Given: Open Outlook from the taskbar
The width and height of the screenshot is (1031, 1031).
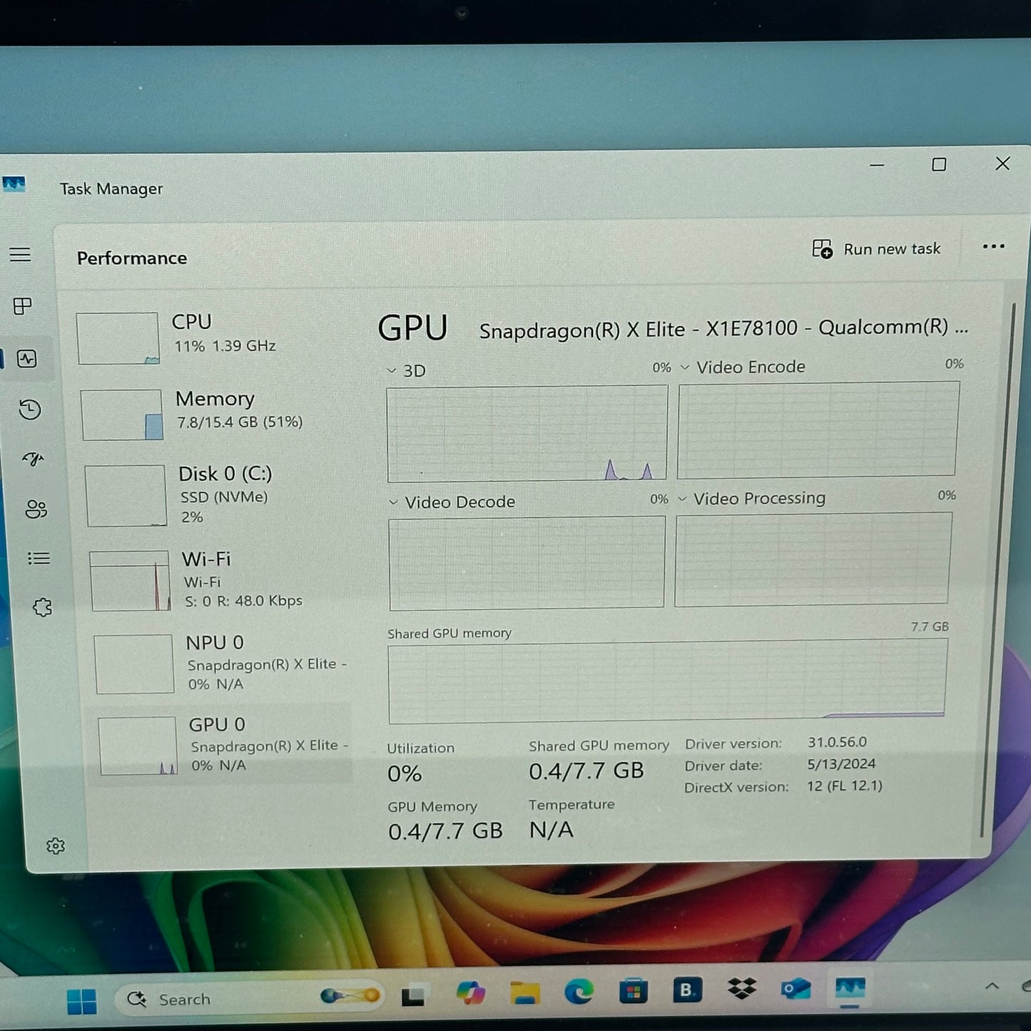Looking at the screenshot, I should [x=796, y=989].
